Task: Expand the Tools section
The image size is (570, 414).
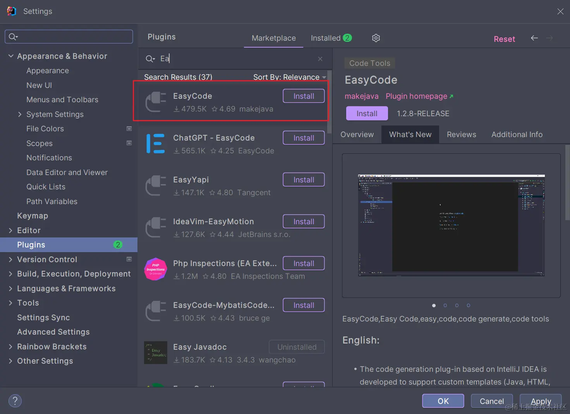Action: tap(11, 303)
